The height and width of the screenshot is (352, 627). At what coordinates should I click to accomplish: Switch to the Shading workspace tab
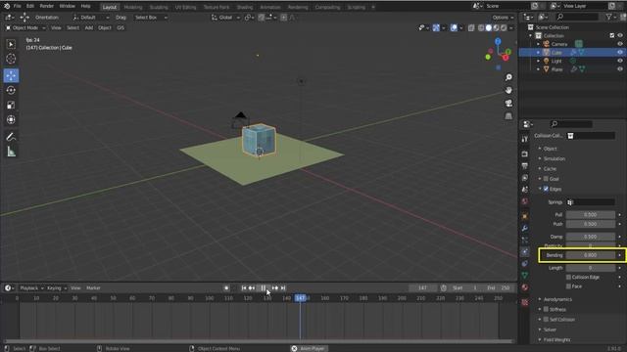tap(245, 7)
